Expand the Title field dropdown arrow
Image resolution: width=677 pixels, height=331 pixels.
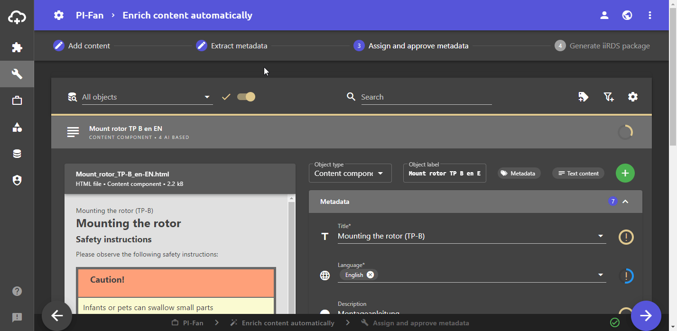tap(601, 236)
